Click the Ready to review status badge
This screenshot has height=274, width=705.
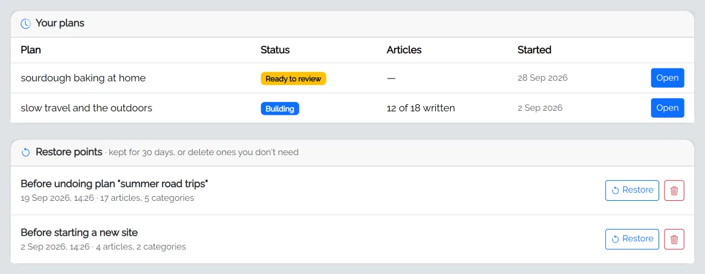[x=293, y=78]
